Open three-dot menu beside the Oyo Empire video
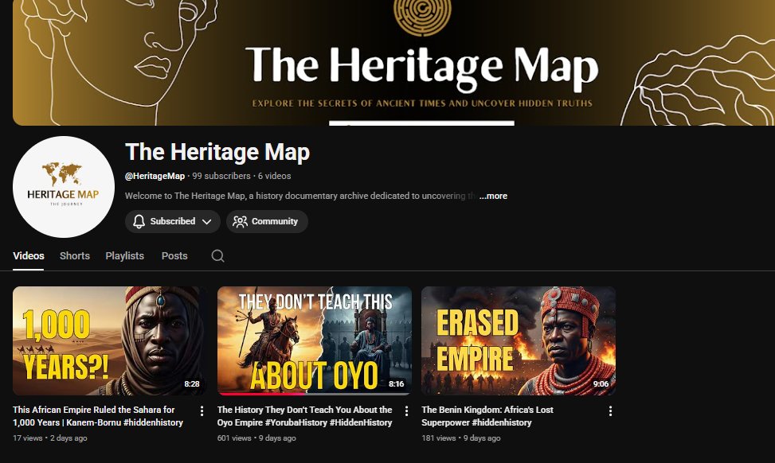This screenshot has width=775, height=463. [406, 410]
